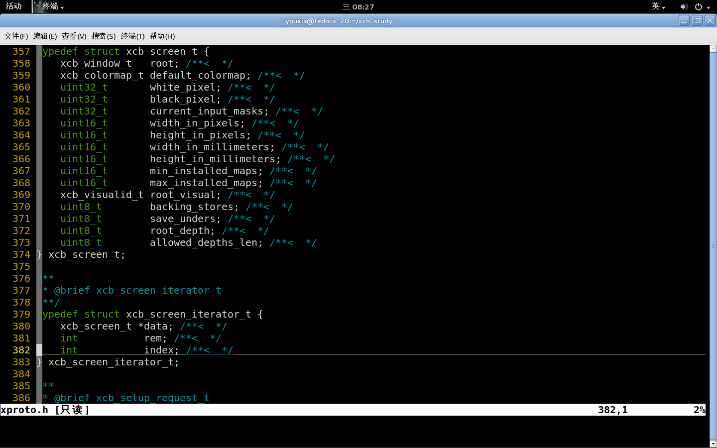This screenshot has height=448, width=717.
Task: Click the 'xproto.h [只读]' status text
Action: pyautogui.click(x=45, y=410)
